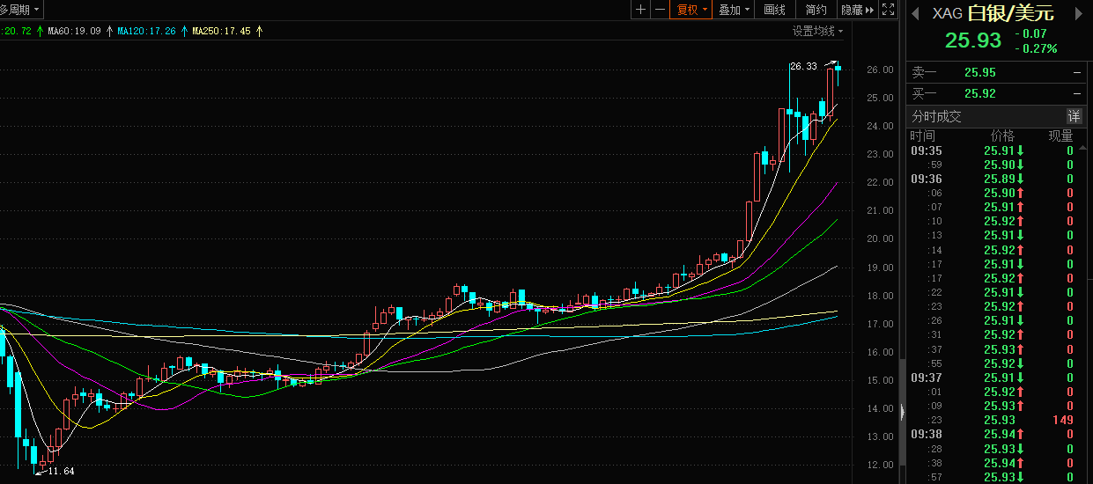
Task: Select the 26.33 high price marker
Action: coord(803,66)
